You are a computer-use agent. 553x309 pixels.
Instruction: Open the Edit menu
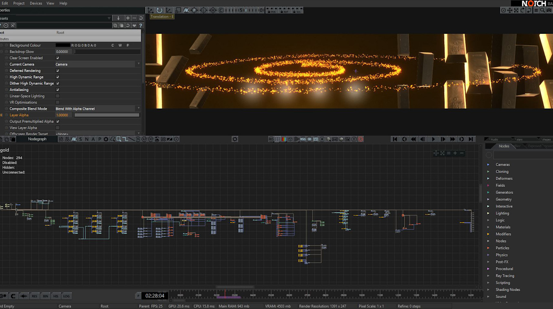[5, 3]
